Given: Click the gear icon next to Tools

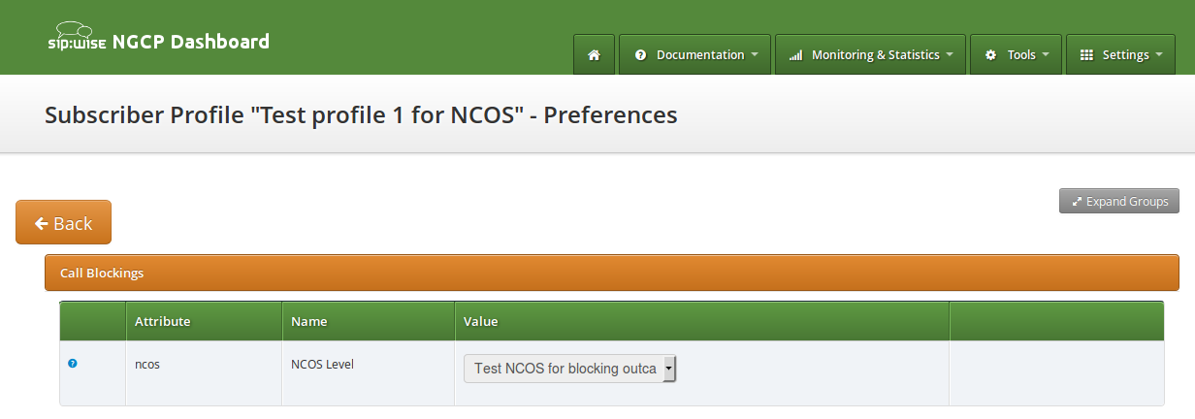Looking at the screenshot, I should point(990,55).
